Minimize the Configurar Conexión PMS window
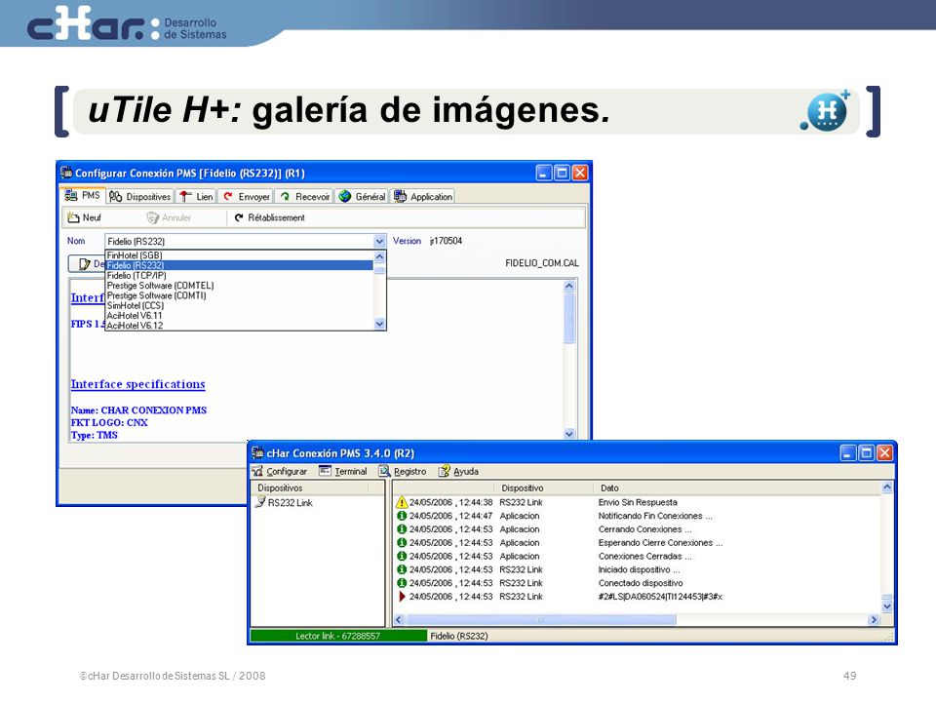The image size is (936, 702). pos(543,173)
